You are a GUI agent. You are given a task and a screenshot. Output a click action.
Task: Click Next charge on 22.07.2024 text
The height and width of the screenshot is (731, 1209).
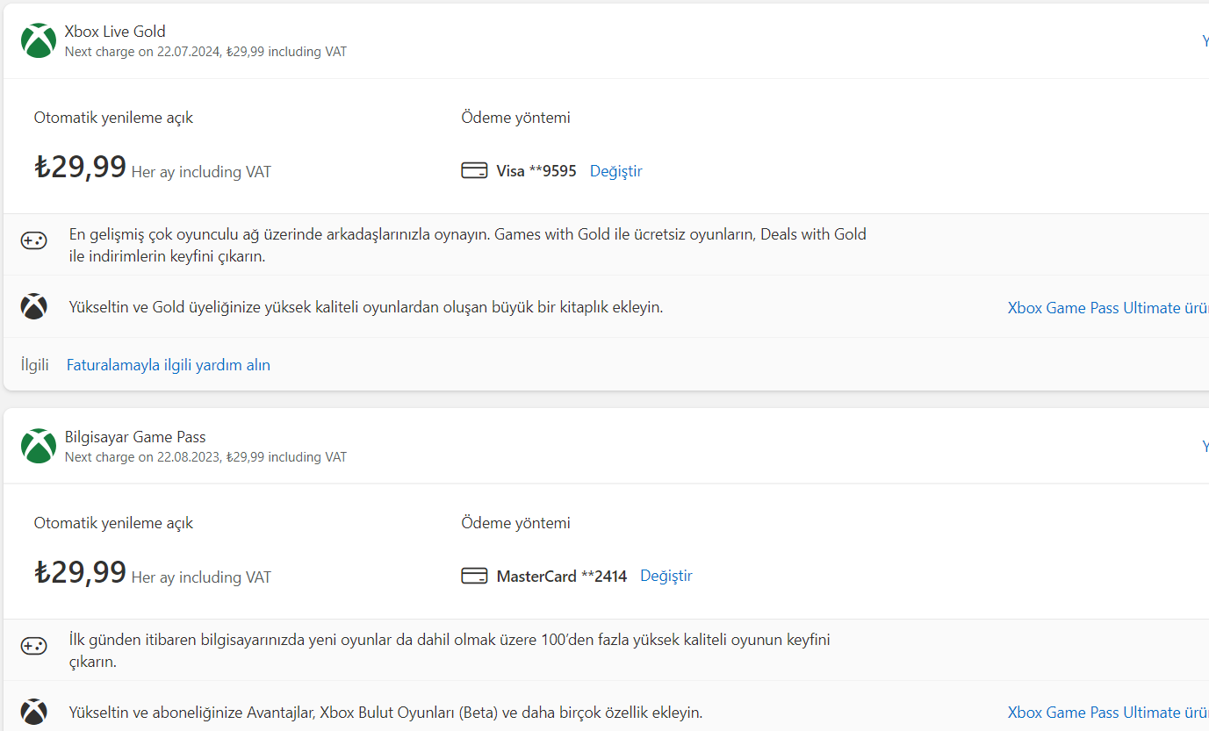tap(205, 52)
